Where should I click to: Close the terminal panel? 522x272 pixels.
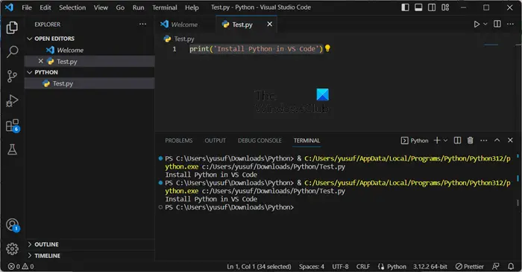tap(510, 140)
